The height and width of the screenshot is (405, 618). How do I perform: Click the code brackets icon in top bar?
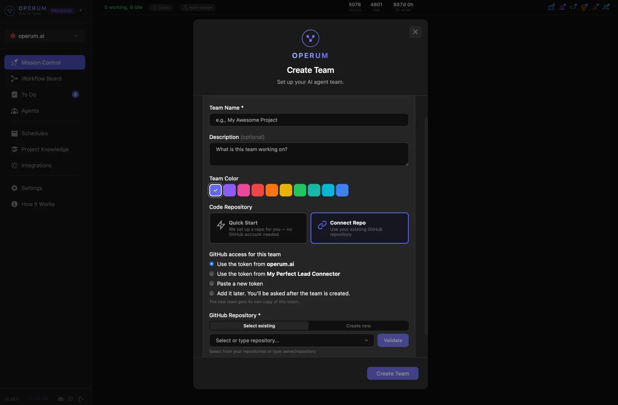pyautogui.click(x=573, y=7)
